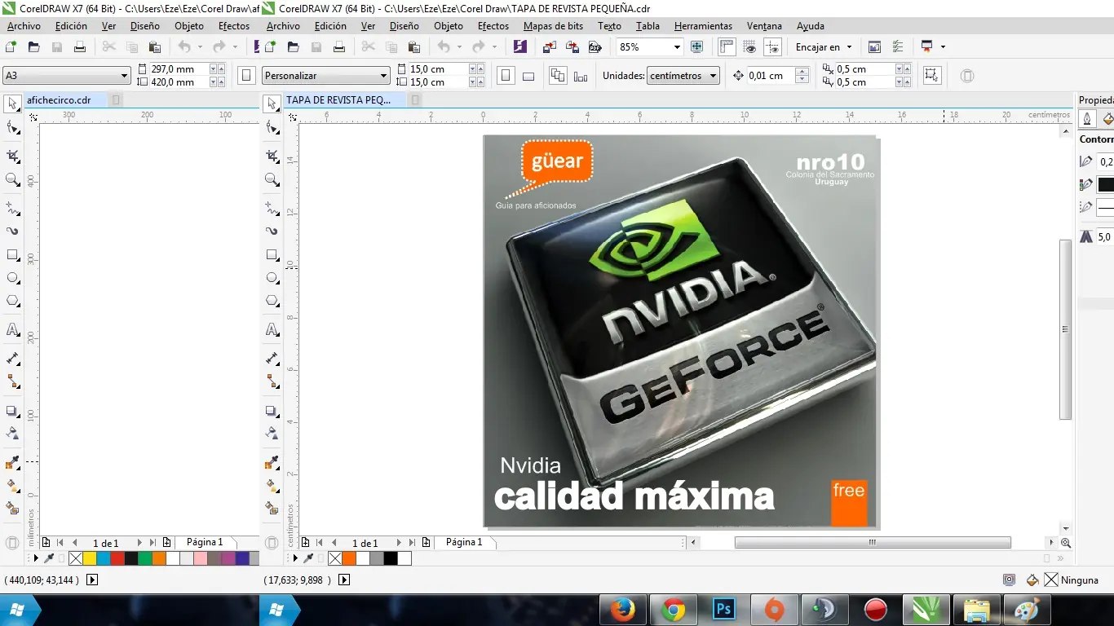
Task: Expand redo history arrow in TAPA DE REVISTA window
Action: pos(495,47)
